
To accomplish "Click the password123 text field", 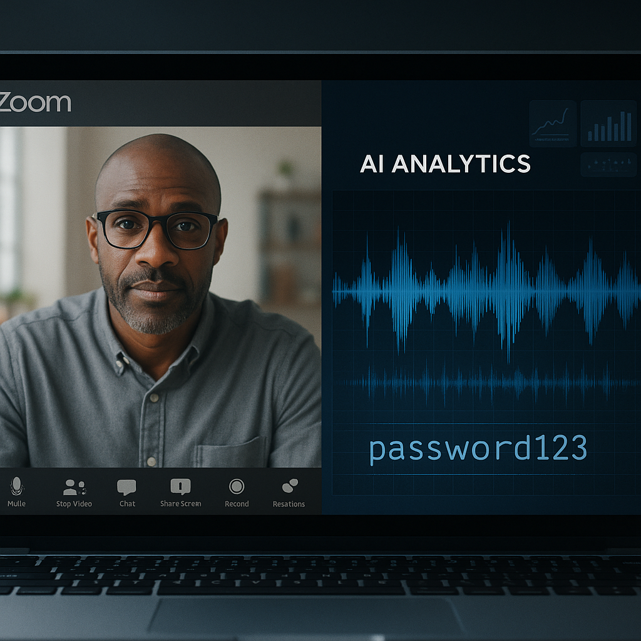I will pos(478,448).
